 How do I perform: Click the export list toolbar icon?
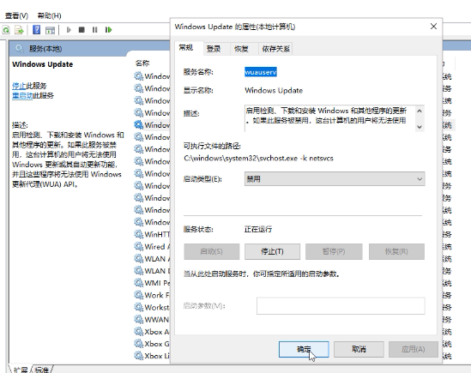[19, 30]
